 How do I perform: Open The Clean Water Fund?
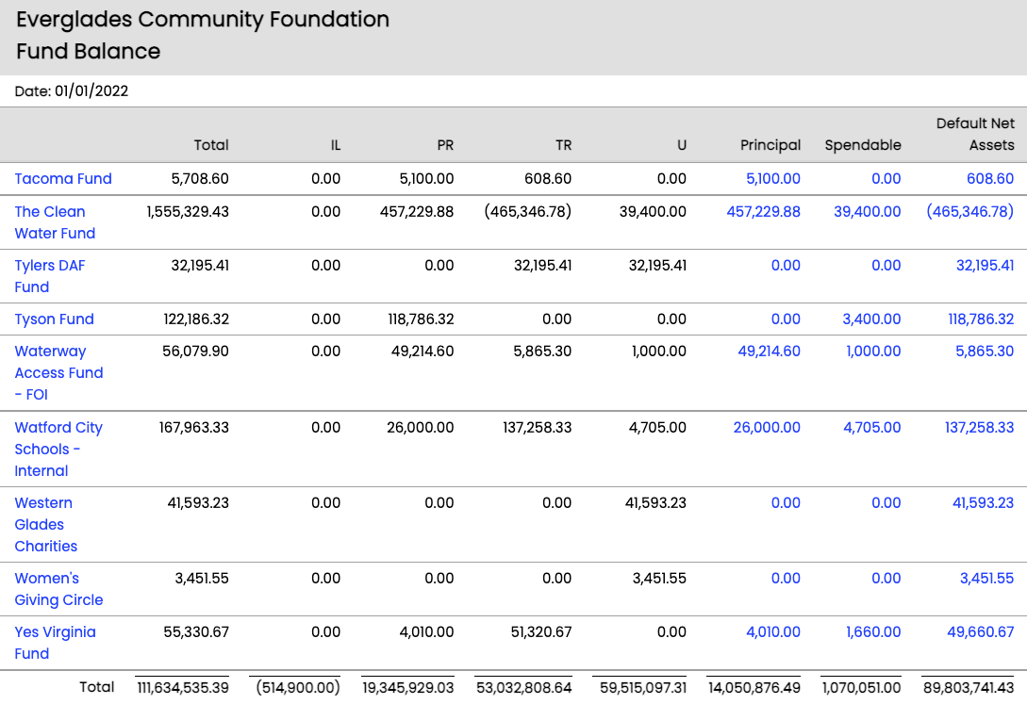pos(50,222)
